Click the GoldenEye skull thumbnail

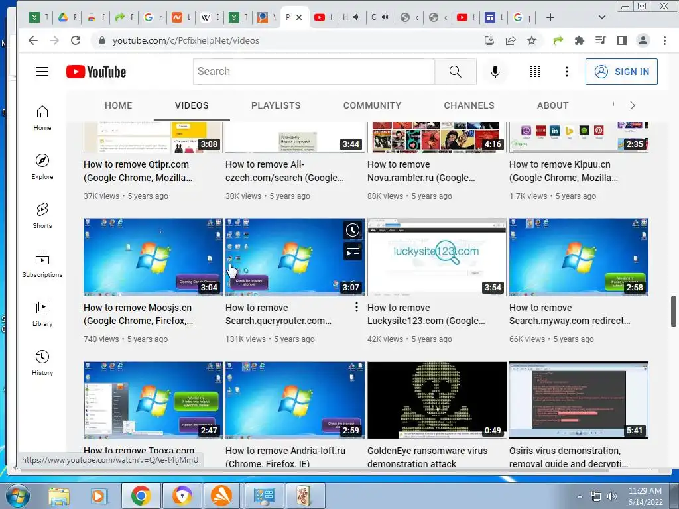point(436,400)
